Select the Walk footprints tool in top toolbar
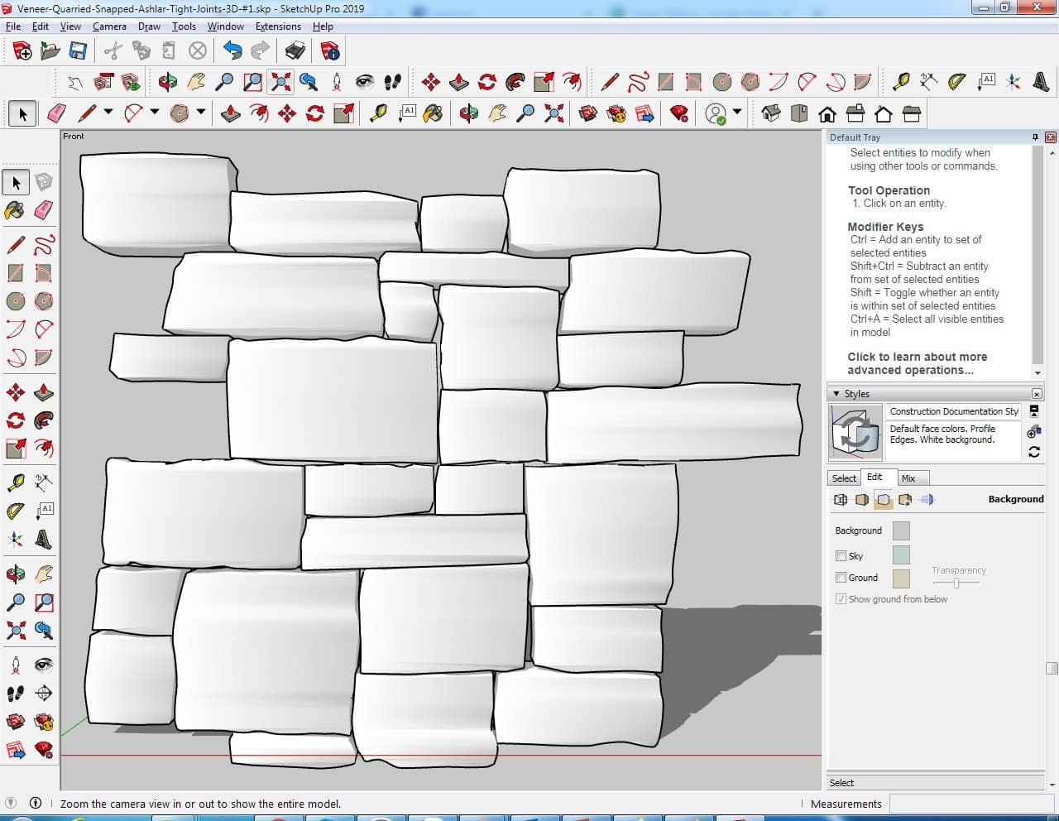 pyautogui.click(x=393, y=81)
